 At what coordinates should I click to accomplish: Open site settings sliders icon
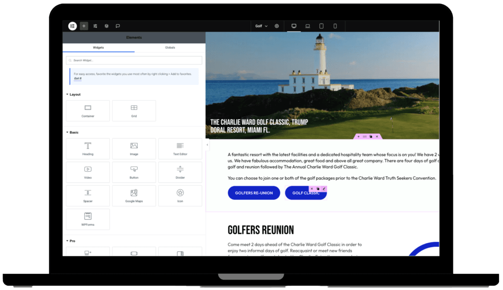pos(95,26)
